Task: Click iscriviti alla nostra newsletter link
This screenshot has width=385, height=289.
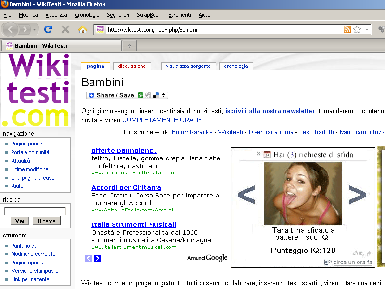Action: coord(270,111)
